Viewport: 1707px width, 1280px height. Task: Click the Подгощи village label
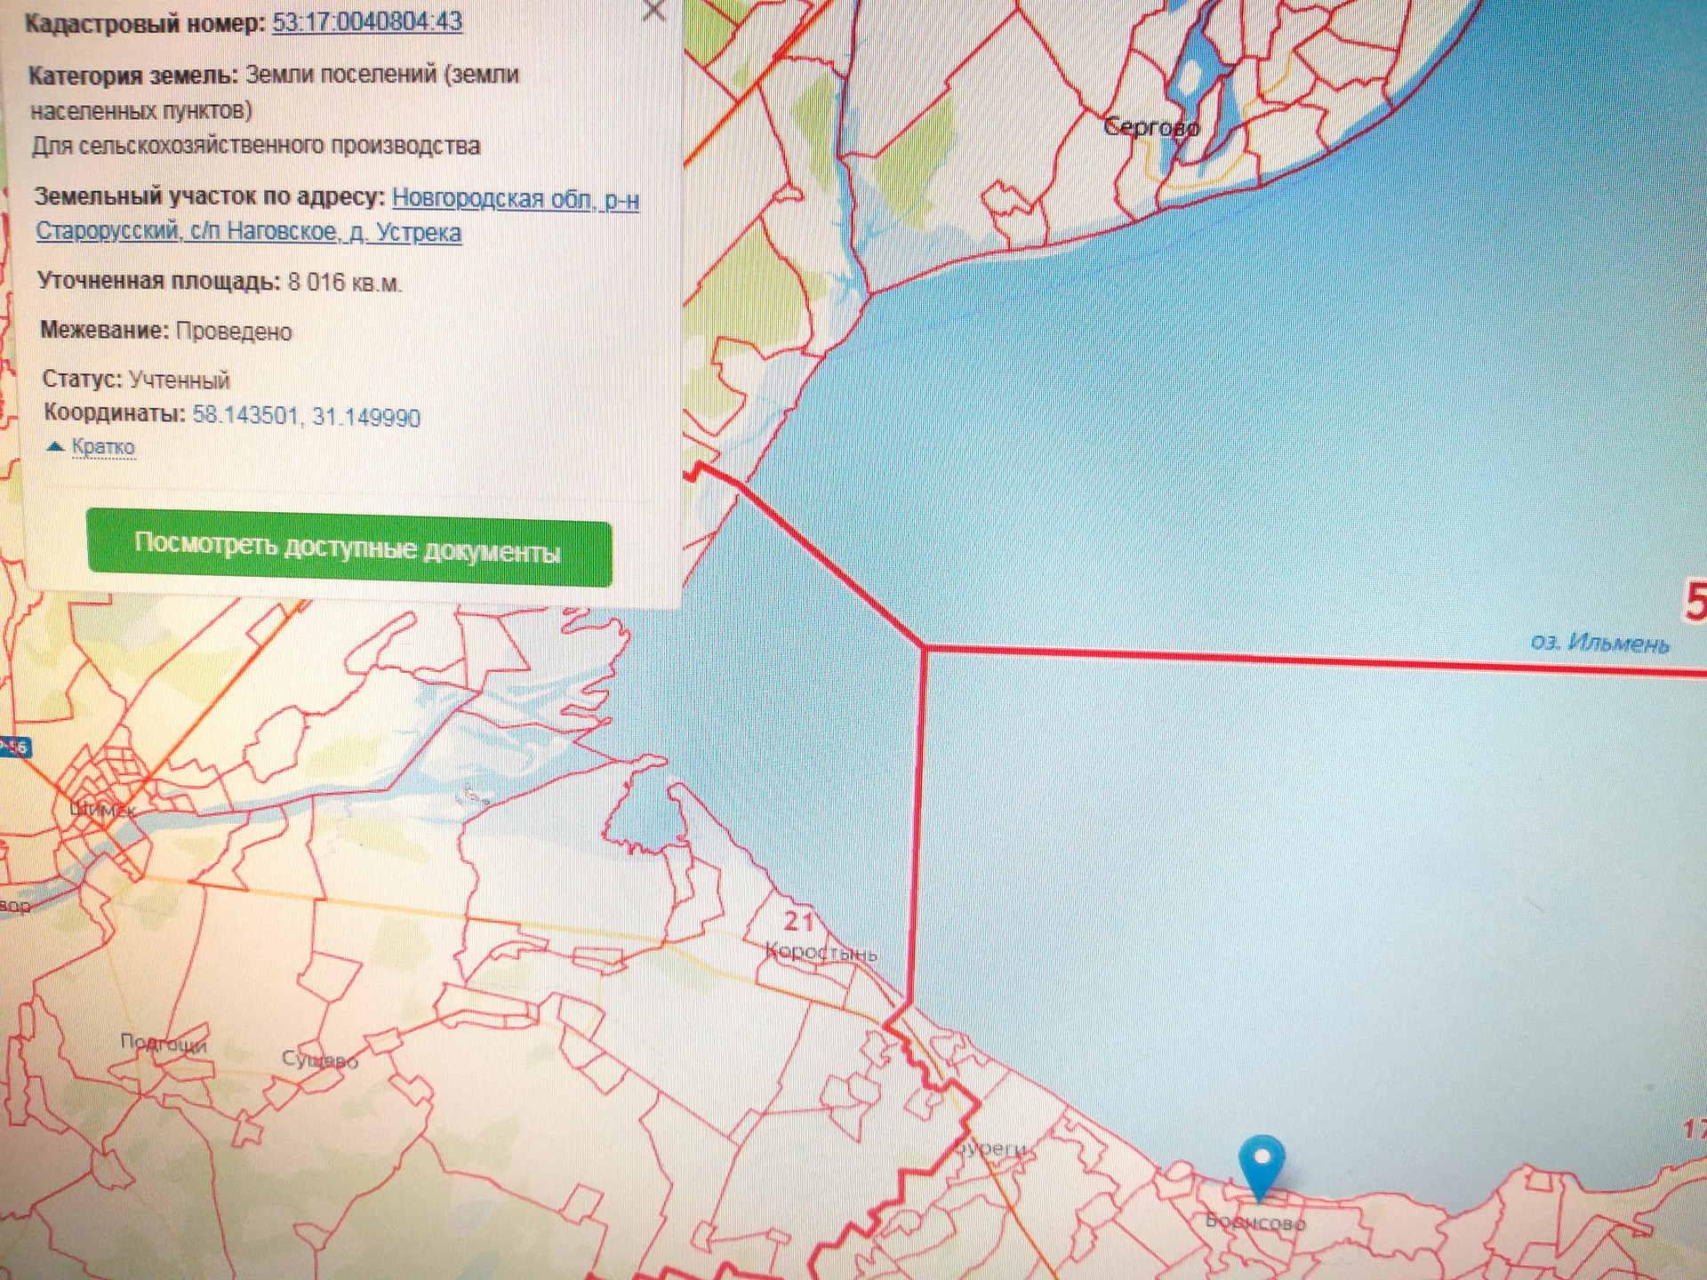(164, 1043)
